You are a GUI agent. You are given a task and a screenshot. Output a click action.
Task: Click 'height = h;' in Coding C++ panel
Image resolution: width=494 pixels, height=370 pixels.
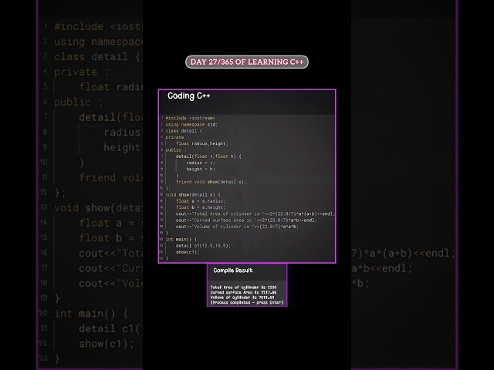pyautogui.click(x=201, y=169)
